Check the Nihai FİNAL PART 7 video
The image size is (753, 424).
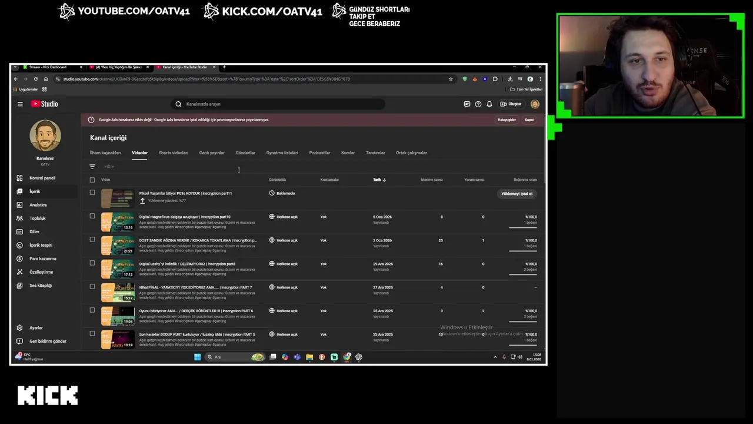92,287
